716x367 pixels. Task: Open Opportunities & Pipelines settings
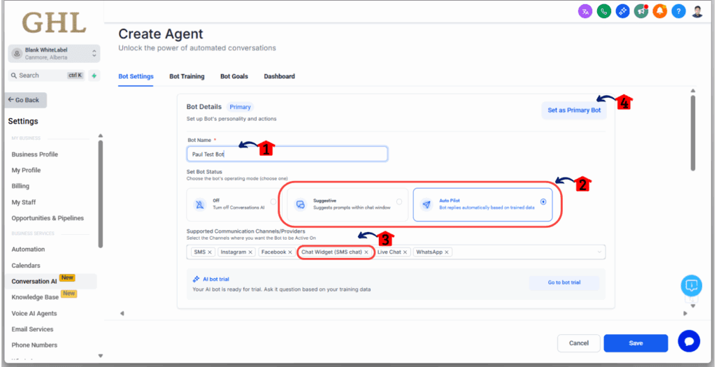point(48,218)
